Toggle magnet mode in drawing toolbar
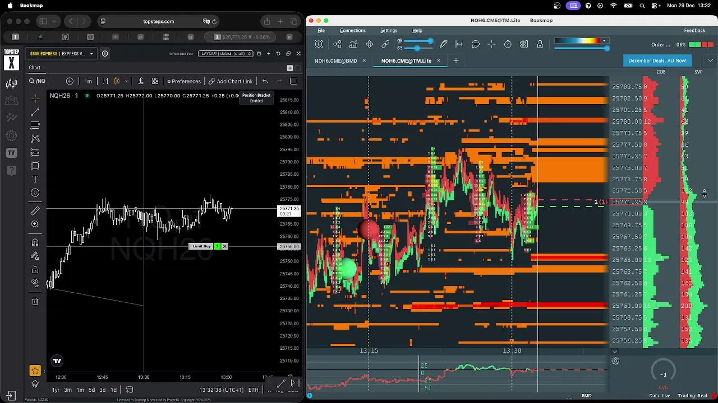 click(35, 242)
